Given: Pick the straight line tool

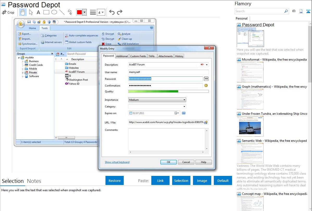Looking at the screenshot, I should [62, 12].
